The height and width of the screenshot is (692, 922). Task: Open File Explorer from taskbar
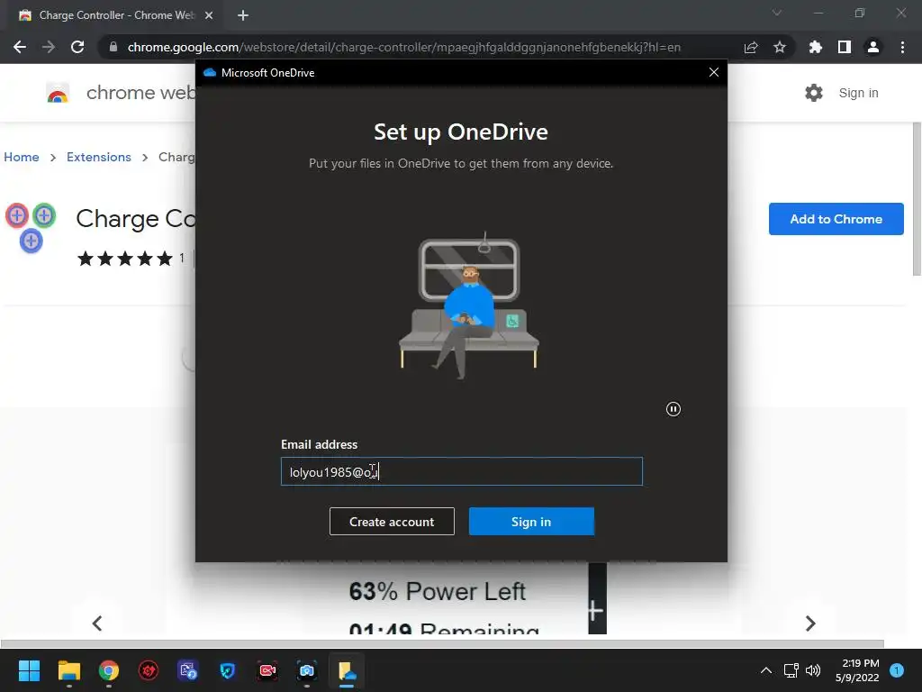point(68,670)
